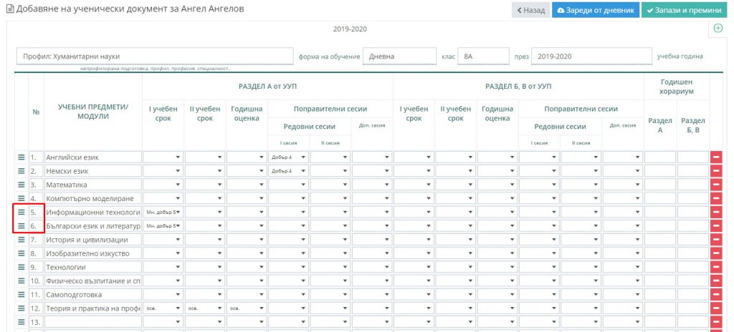734x332 pixels.
Task: Delete the empty row 13 with red minus
Action: click(716, 322)
